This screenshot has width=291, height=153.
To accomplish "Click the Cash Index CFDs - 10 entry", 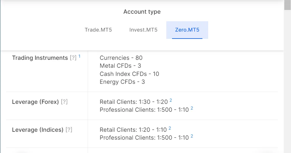I will pos(129,74).
